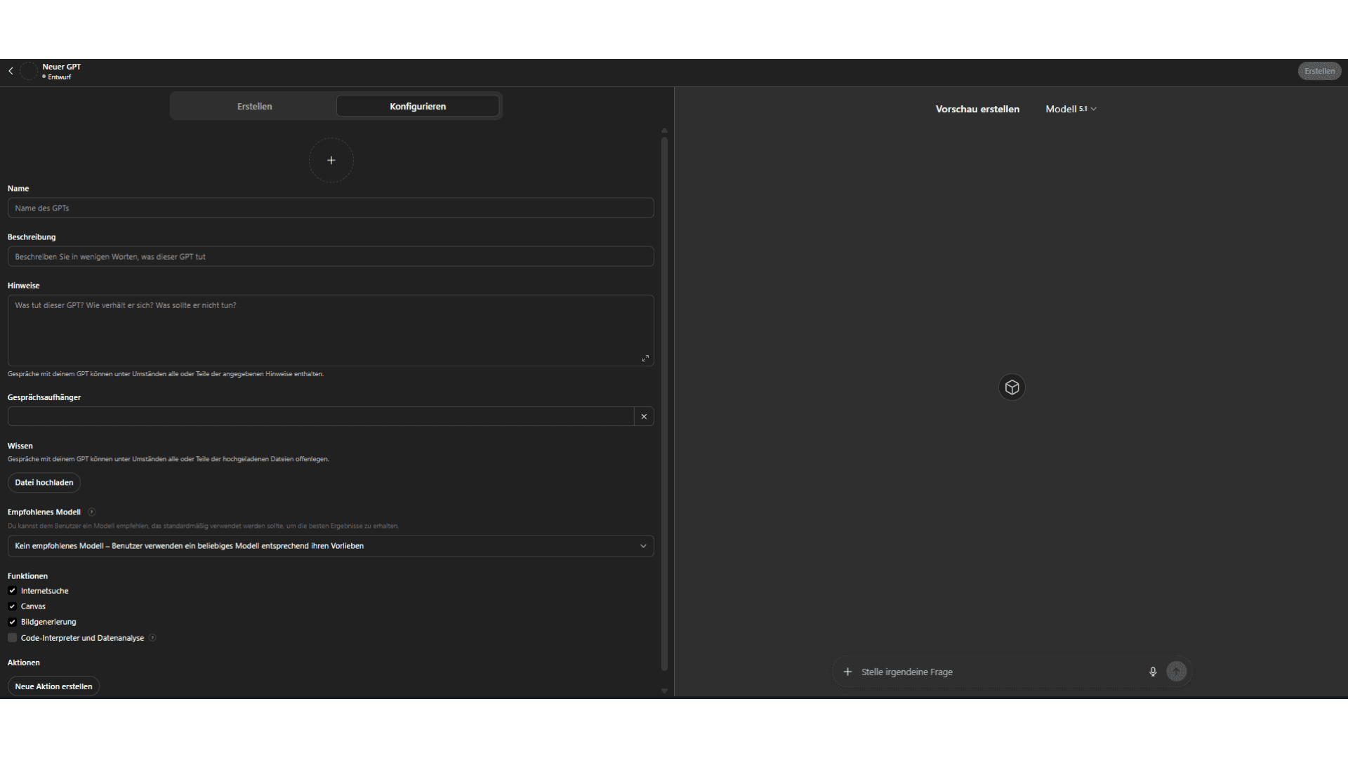
Task: Uncheck the Internetsuche checkbox
Action: point(12,591)
